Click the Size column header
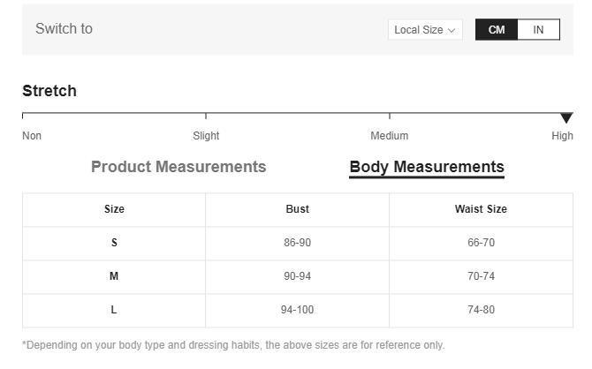592x369 pixels. point(114,209)
